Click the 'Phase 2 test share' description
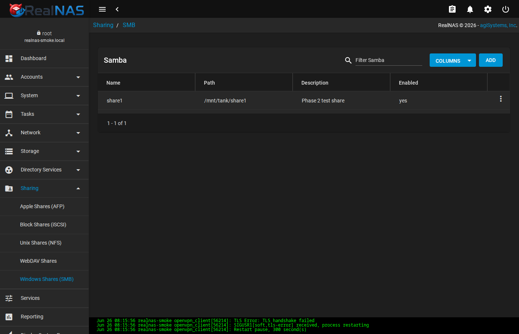Viewport: 519px width, 334px height. coord(323,101)
